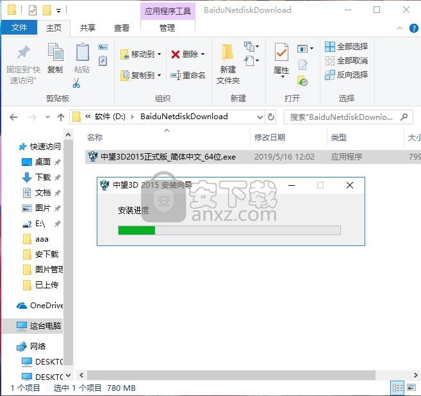
Task: Click the quick-access toolbar new folder icon
Action: coord(47,10)
